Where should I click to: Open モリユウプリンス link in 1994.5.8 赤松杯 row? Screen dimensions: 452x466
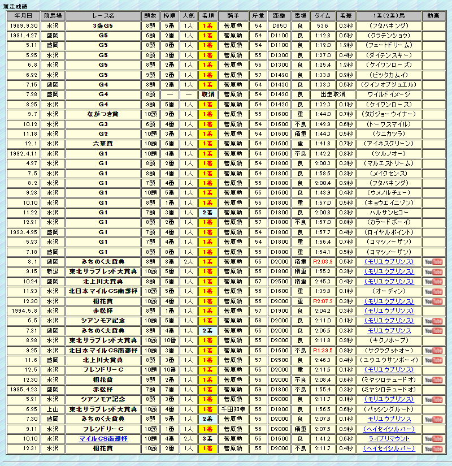coord(389,311)
